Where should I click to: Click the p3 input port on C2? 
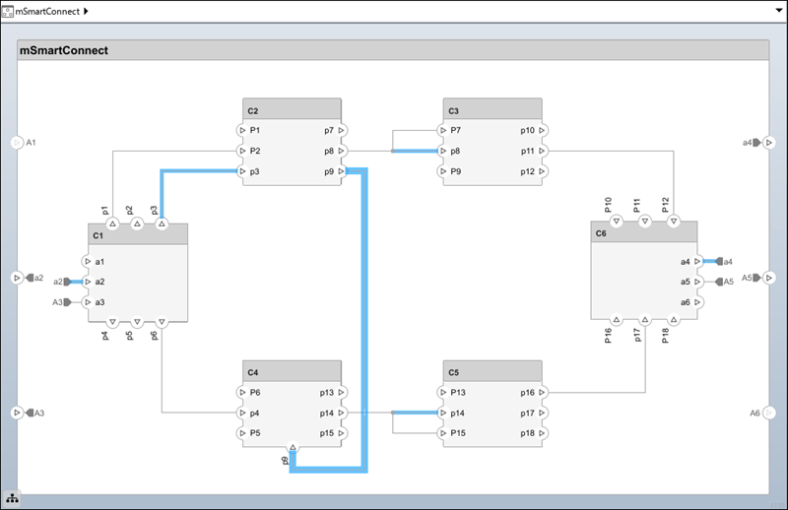pos(242,171)
